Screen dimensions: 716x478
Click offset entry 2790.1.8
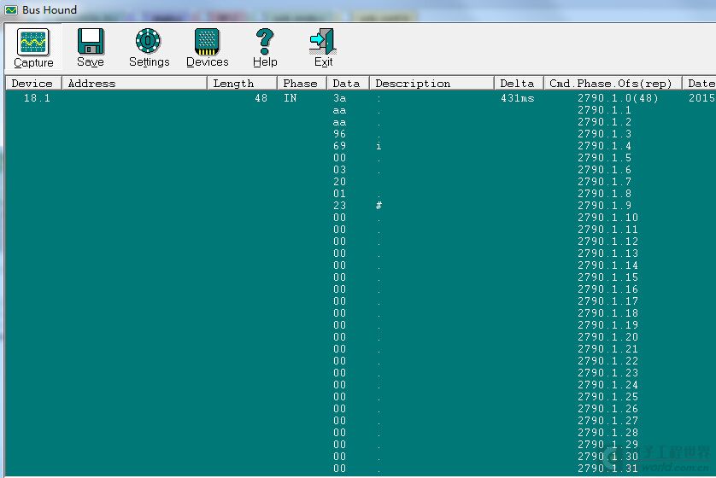[x=605, y=194]
